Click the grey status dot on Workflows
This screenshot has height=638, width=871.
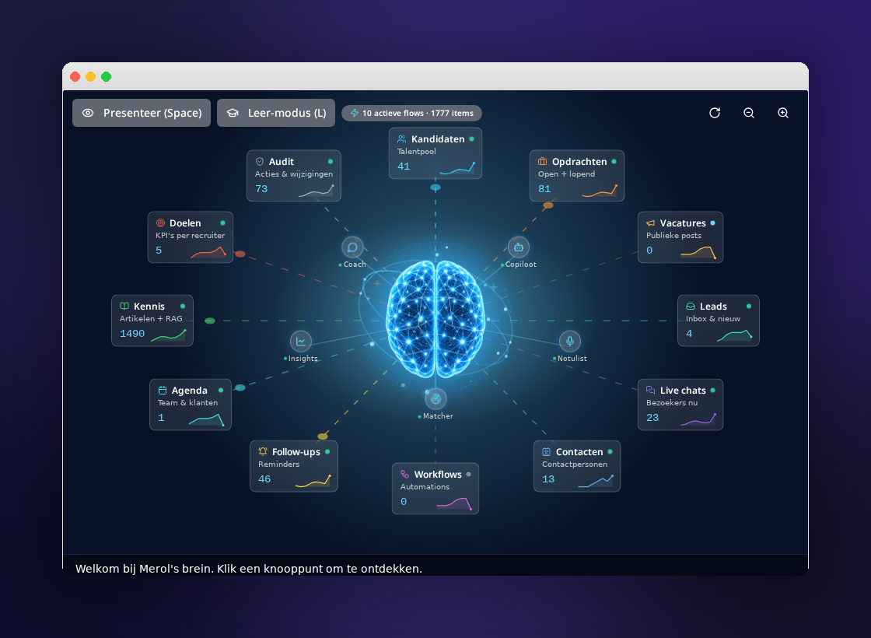468,474
